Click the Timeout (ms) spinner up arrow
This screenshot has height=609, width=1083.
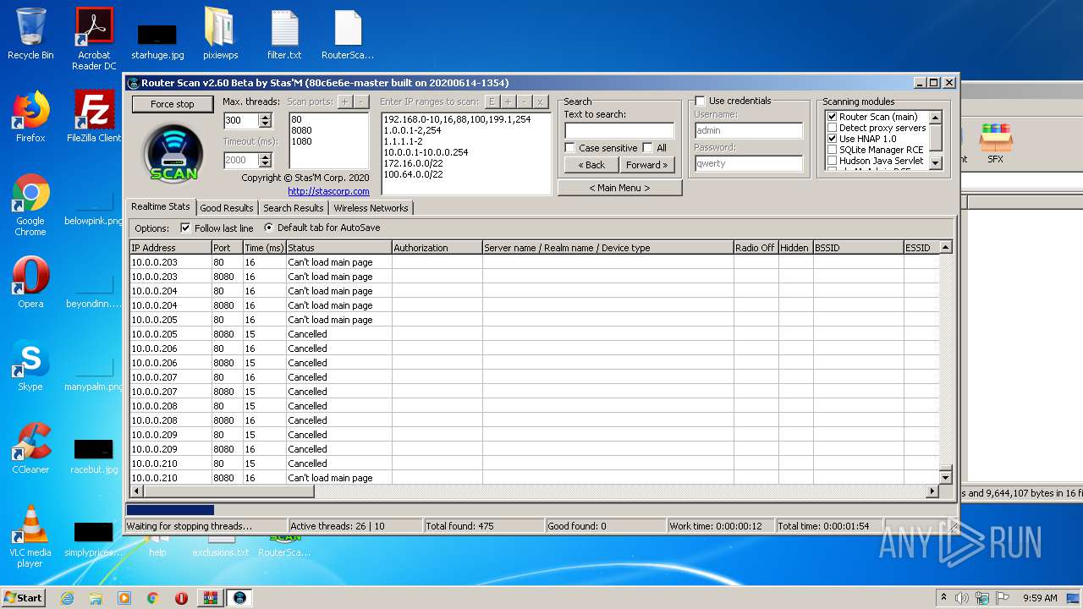click(265, 156)
